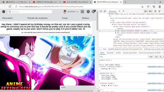Select body#rbx-body in the DOM breadcrumb
This screenshot has width=164, height=92.
coord(125,49)
